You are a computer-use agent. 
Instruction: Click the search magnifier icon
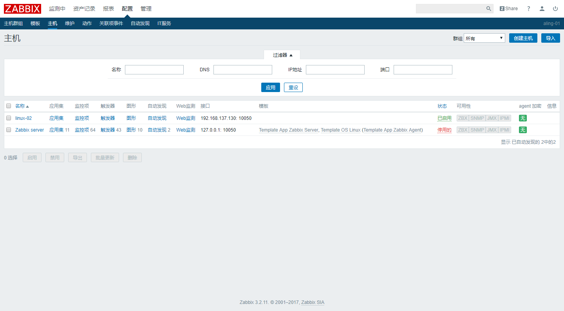(488, 9)
